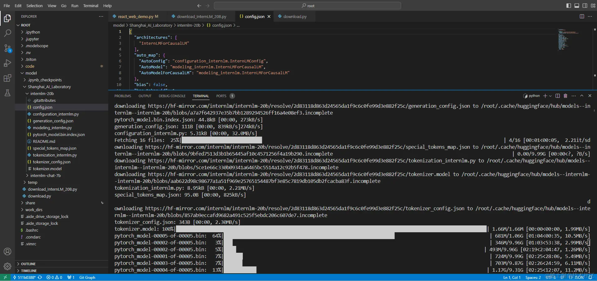Toggle the secondary side bar

(x=585, y=6)
